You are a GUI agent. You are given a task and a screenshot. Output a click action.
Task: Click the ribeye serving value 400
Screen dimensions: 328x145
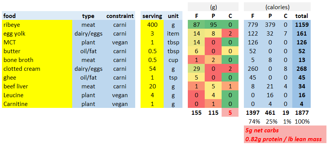[152, 24]
